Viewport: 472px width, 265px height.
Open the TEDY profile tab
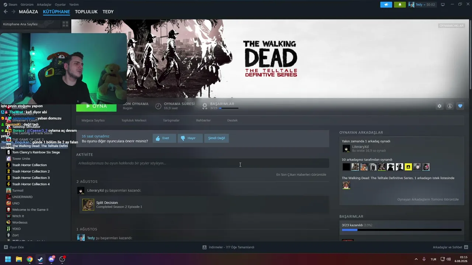pyautogui.click(x=108, y=12)
